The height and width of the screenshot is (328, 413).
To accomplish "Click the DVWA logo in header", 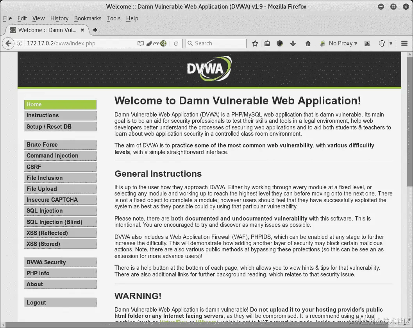I will pyautogui.click(x=209, y=68).
